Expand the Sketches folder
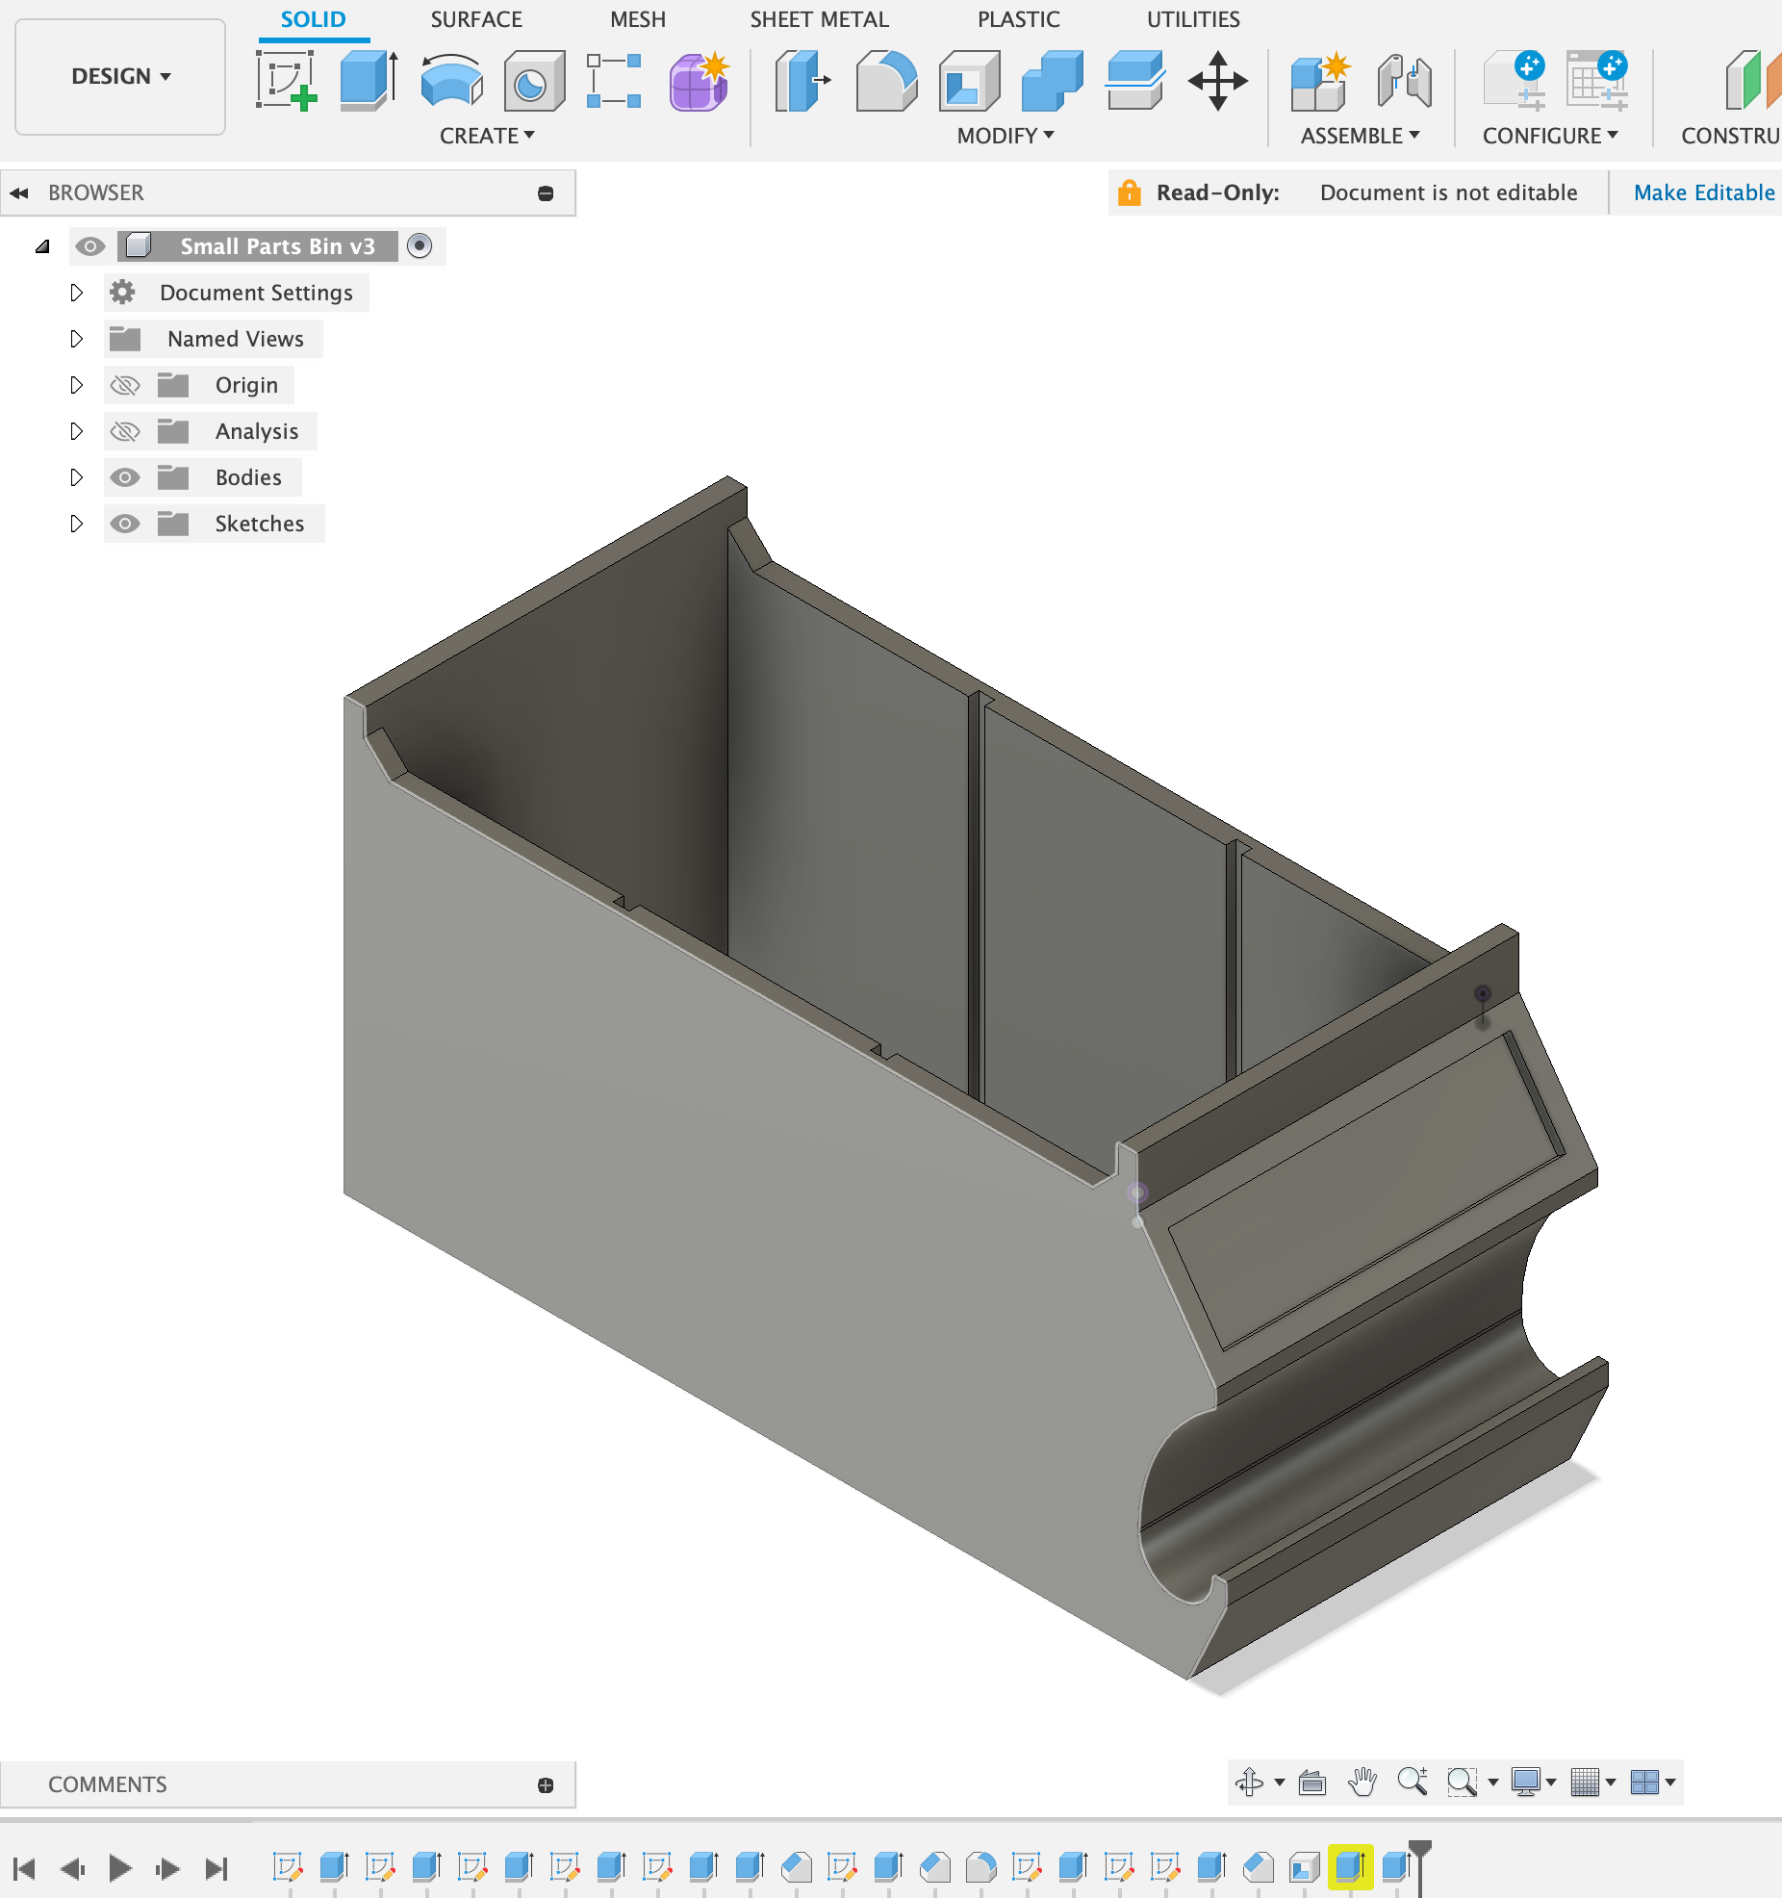 coord(77,524)
